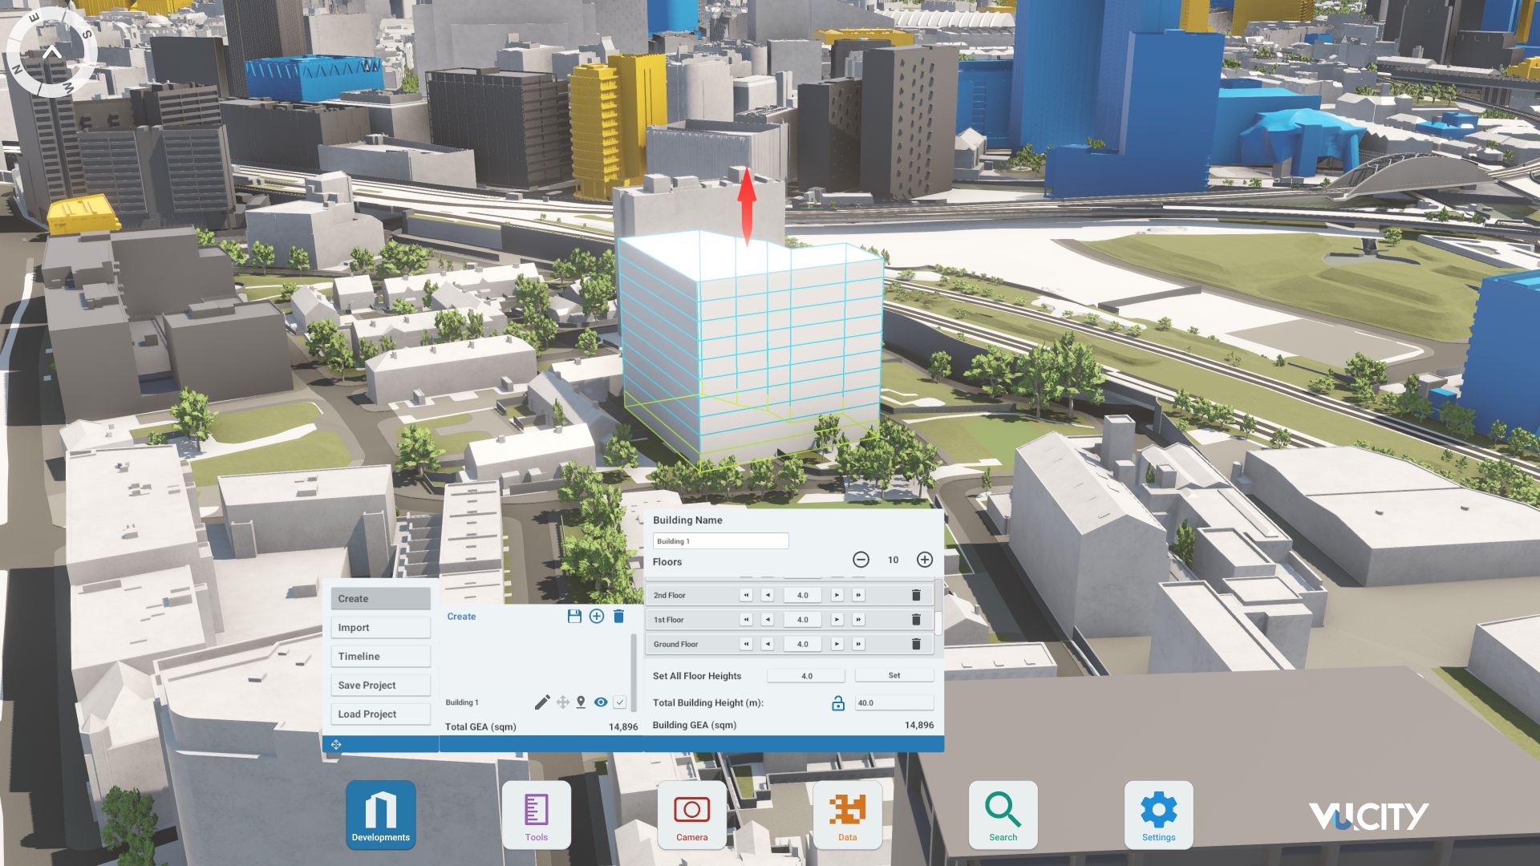Increase number of floors with plus
This screenshot has height=866, width=1540.
tap(925, 560)
